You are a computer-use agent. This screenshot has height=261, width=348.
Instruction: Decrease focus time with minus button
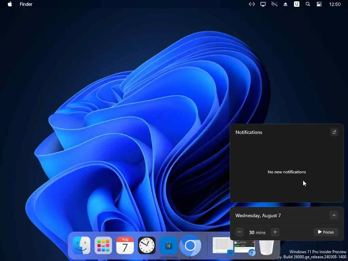coord(240,232)
